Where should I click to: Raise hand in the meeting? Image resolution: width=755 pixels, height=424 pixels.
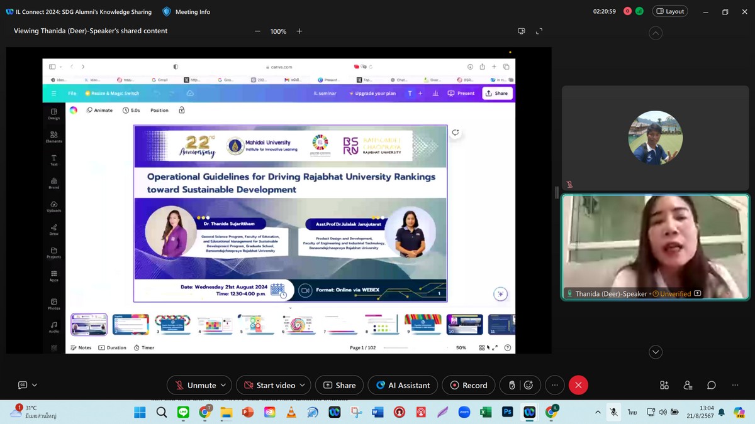[x=512, y=385]
